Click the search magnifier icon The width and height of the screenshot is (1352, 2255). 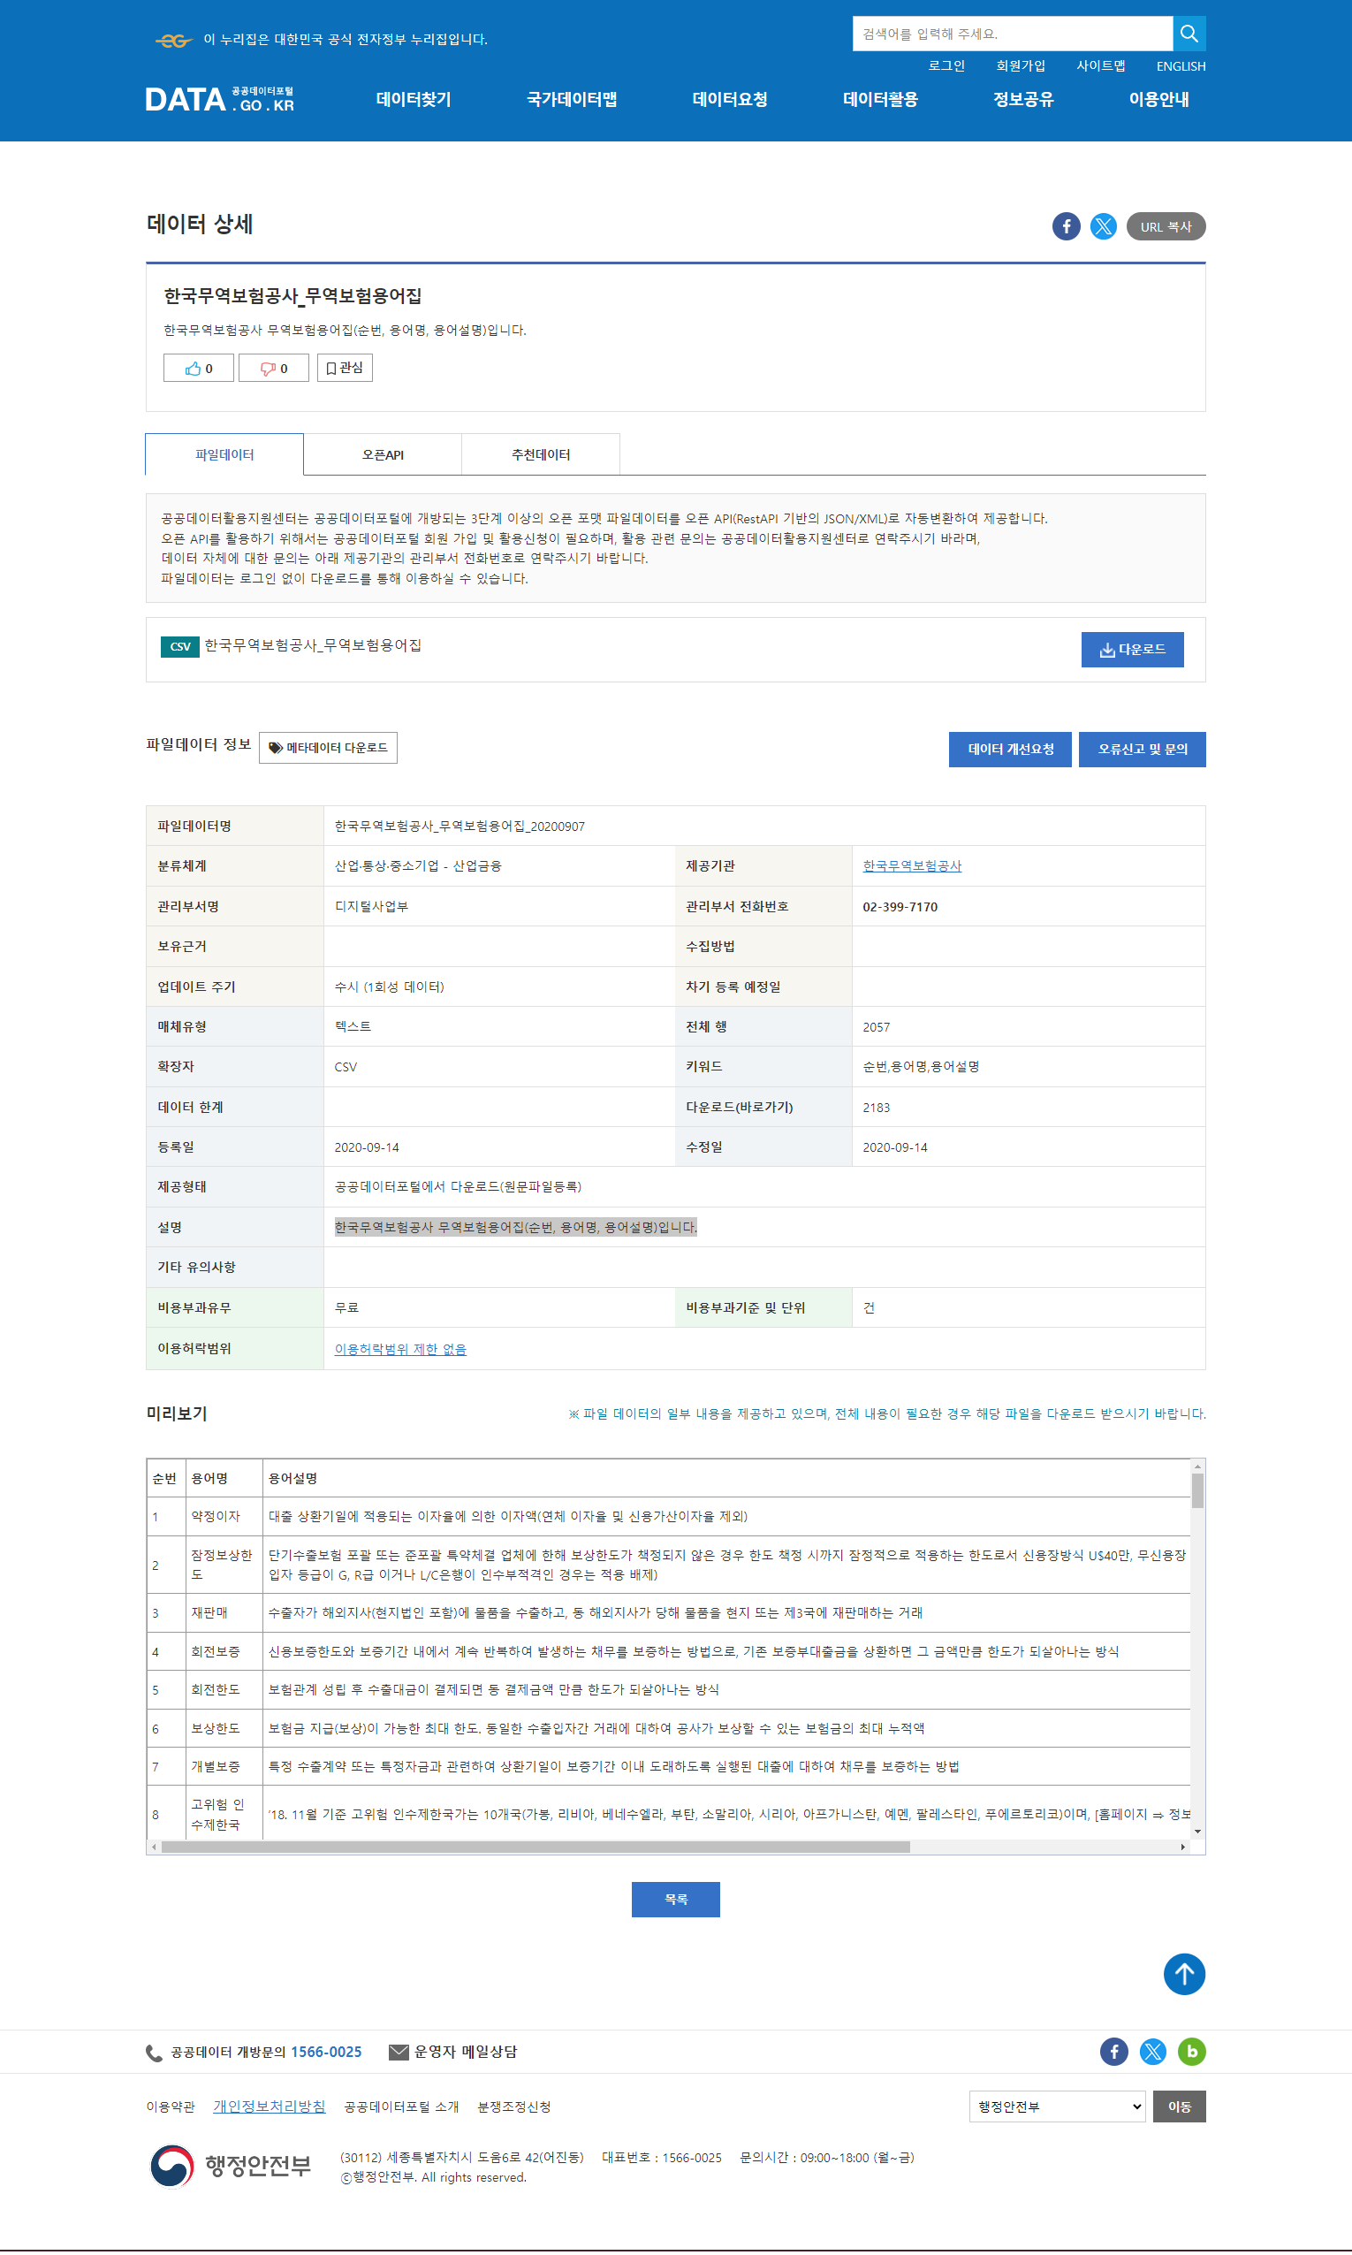1188,34
